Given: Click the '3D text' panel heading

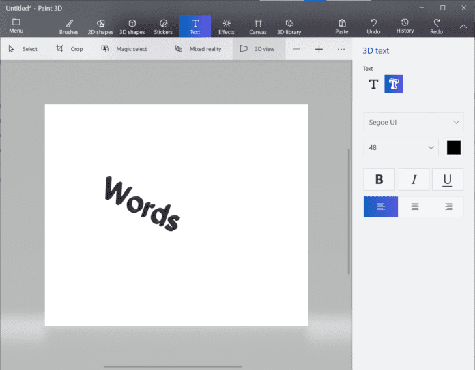Looking at the screenshot, I should (x=375, y=51).
